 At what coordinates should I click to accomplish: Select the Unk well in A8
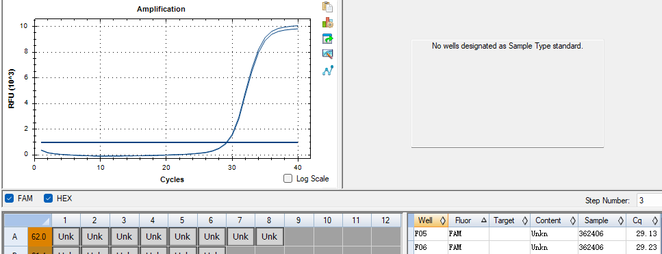tap(270, 237)
